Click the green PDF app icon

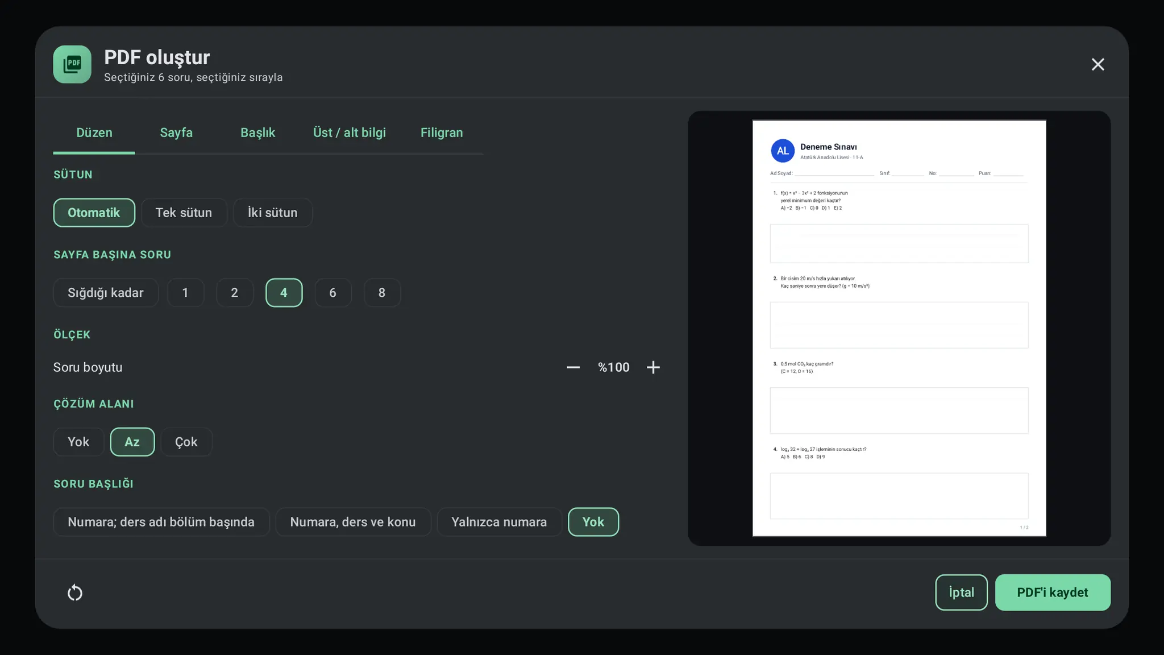pos(72,64)
